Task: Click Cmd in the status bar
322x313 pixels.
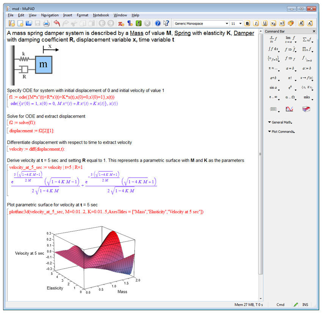Action: coord(280,305)
